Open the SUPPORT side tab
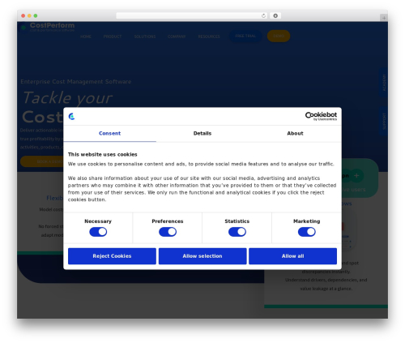Screen dimensions: 405x343 click(384, 121)
